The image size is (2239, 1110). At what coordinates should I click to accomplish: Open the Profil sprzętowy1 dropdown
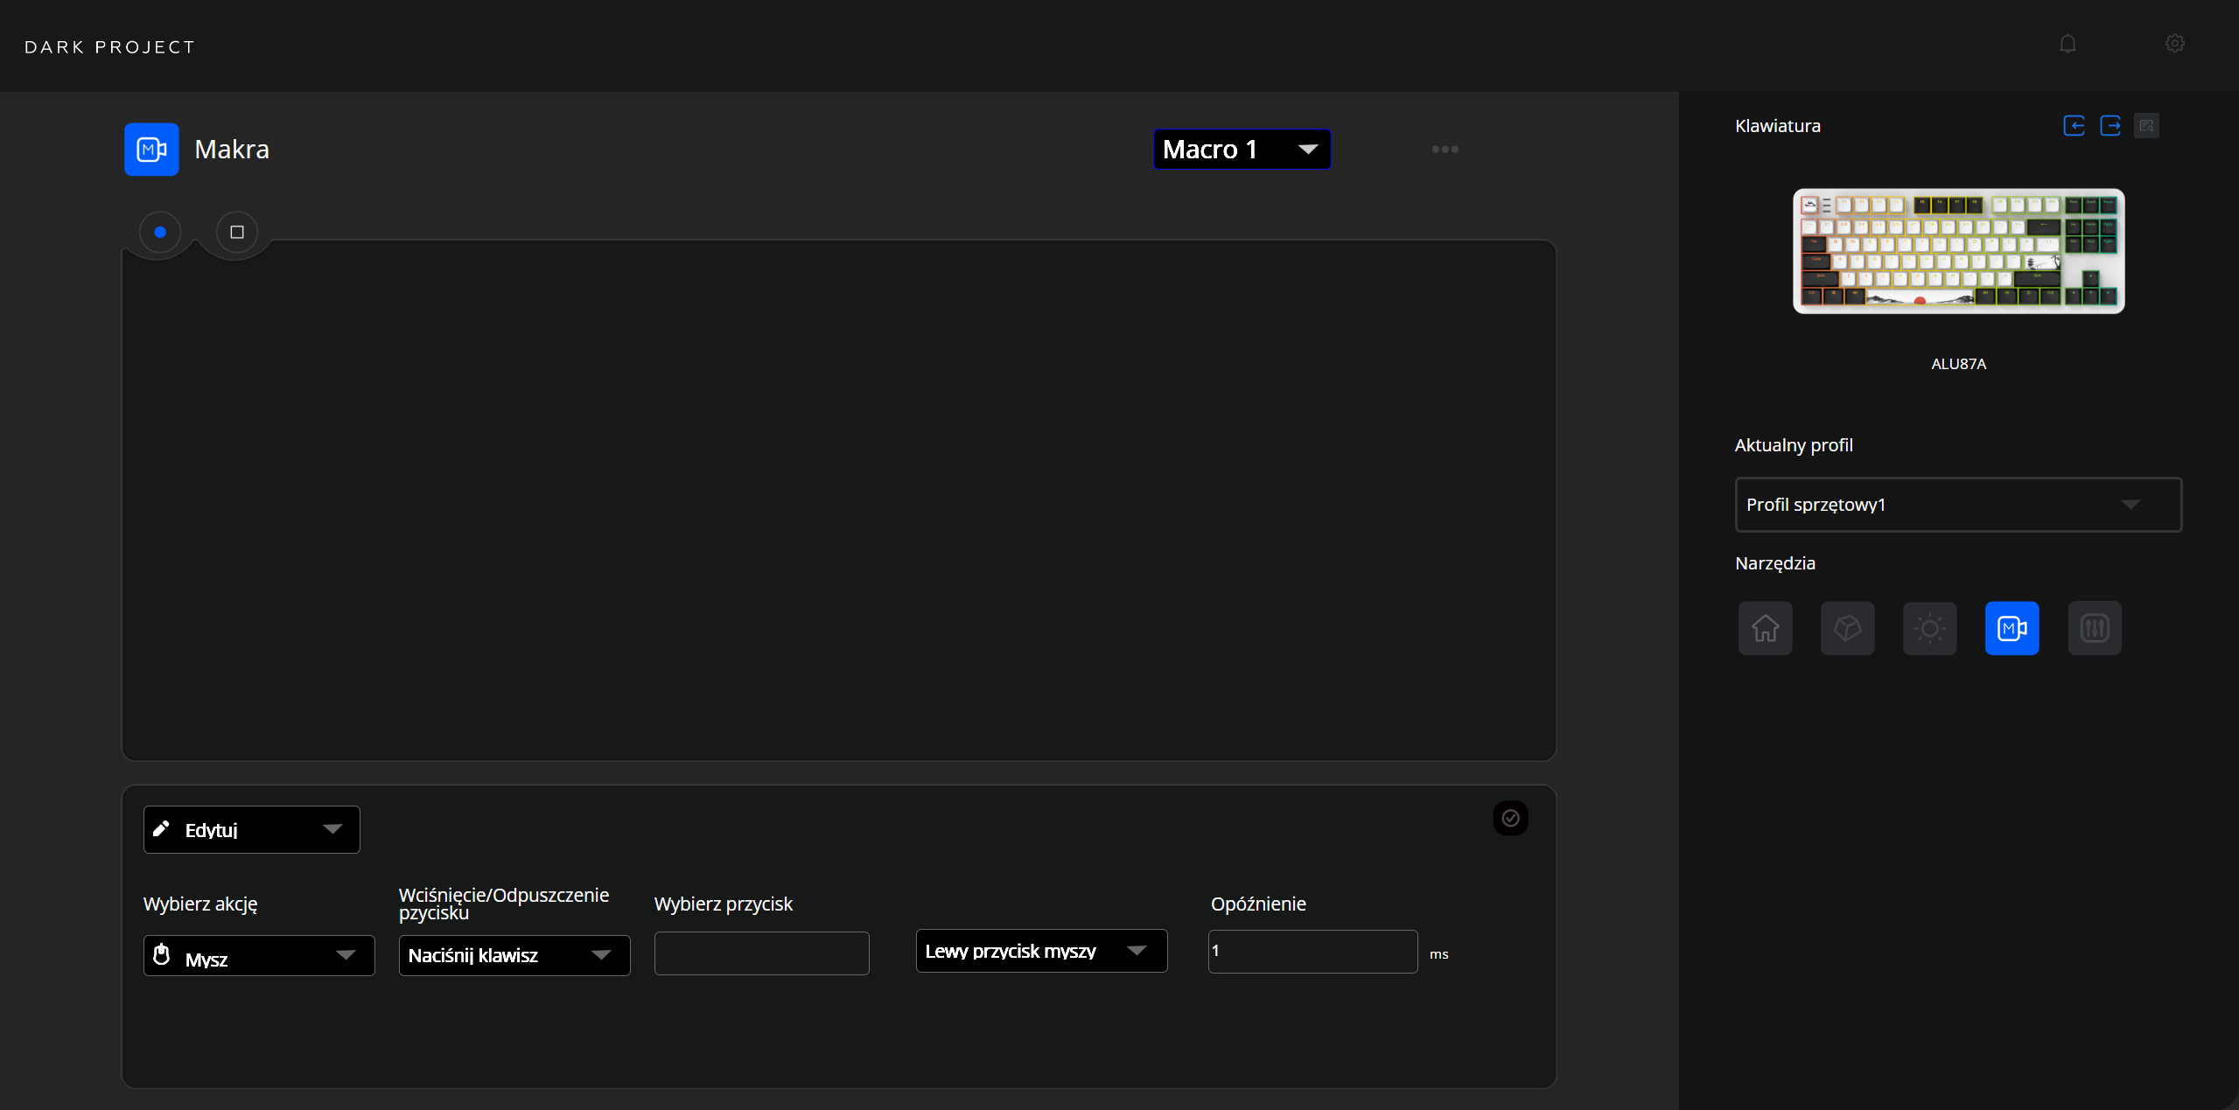coord(1957,505)
